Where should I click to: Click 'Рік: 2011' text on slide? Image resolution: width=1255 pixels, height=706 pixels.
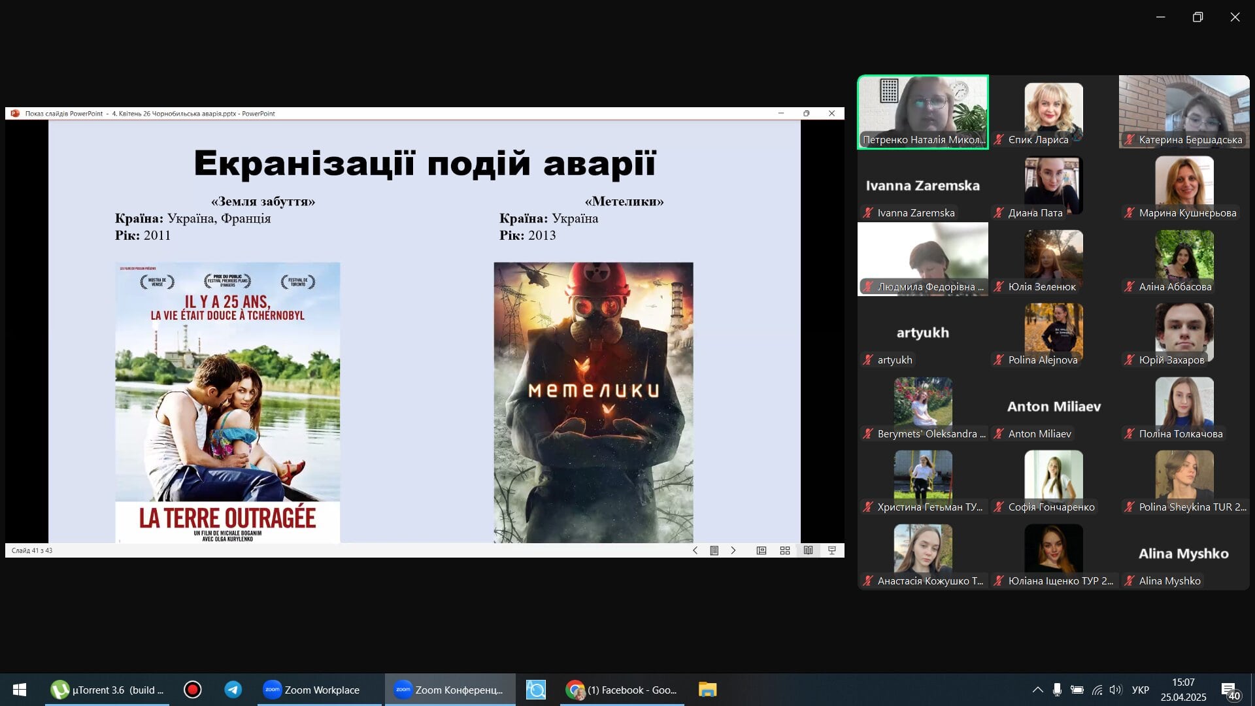(x=142, y=235)
